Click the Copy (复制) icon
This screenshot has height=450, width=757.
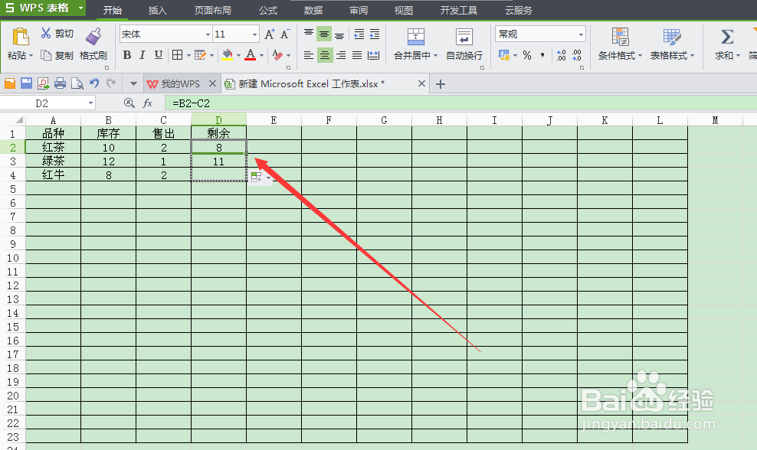(x=46, y=55)
